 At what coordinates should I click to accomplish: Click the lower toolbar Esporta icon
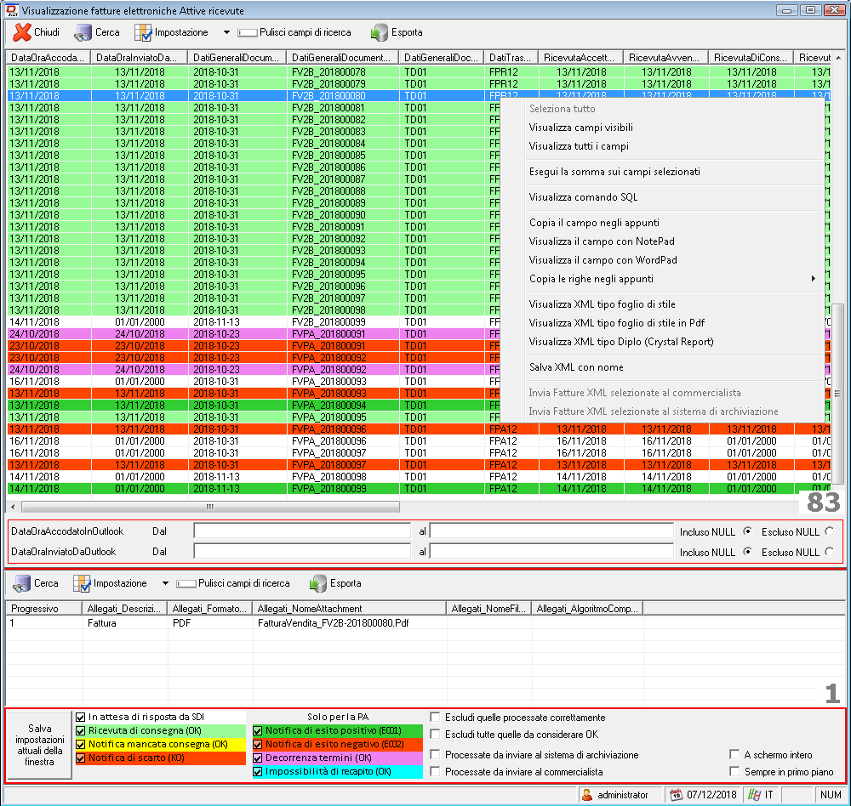pos(317,583)
